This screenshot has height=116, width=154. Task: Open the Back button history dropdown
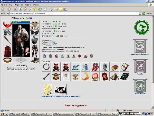(x=6, y=9)
